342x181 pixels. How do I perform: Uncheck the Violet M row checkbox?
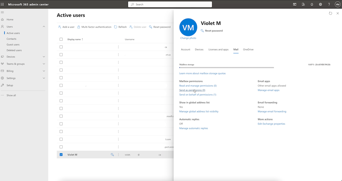click(x=61, y=155)
